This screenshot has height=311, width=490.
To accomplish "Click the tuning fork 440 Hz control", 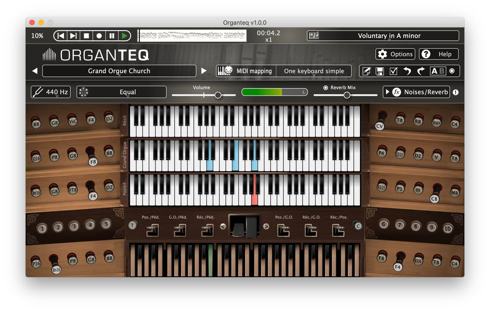I will (50, 91).
